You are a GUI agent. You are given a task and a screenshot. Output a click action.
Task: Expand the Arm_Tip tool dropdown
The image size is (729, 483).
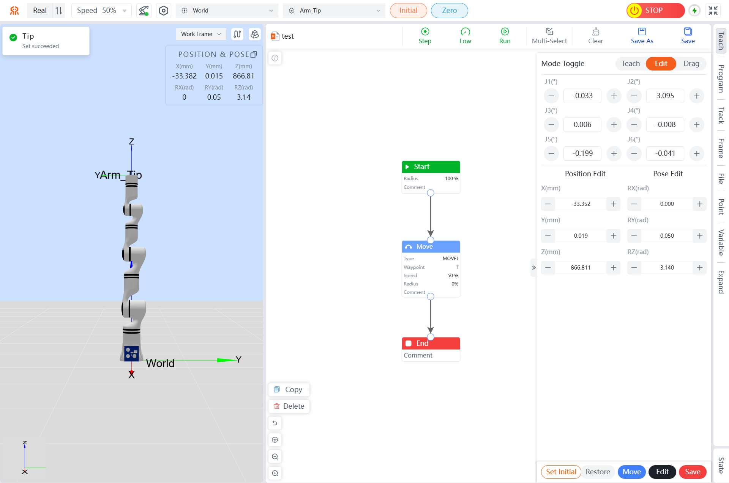(x=334, y=11)
